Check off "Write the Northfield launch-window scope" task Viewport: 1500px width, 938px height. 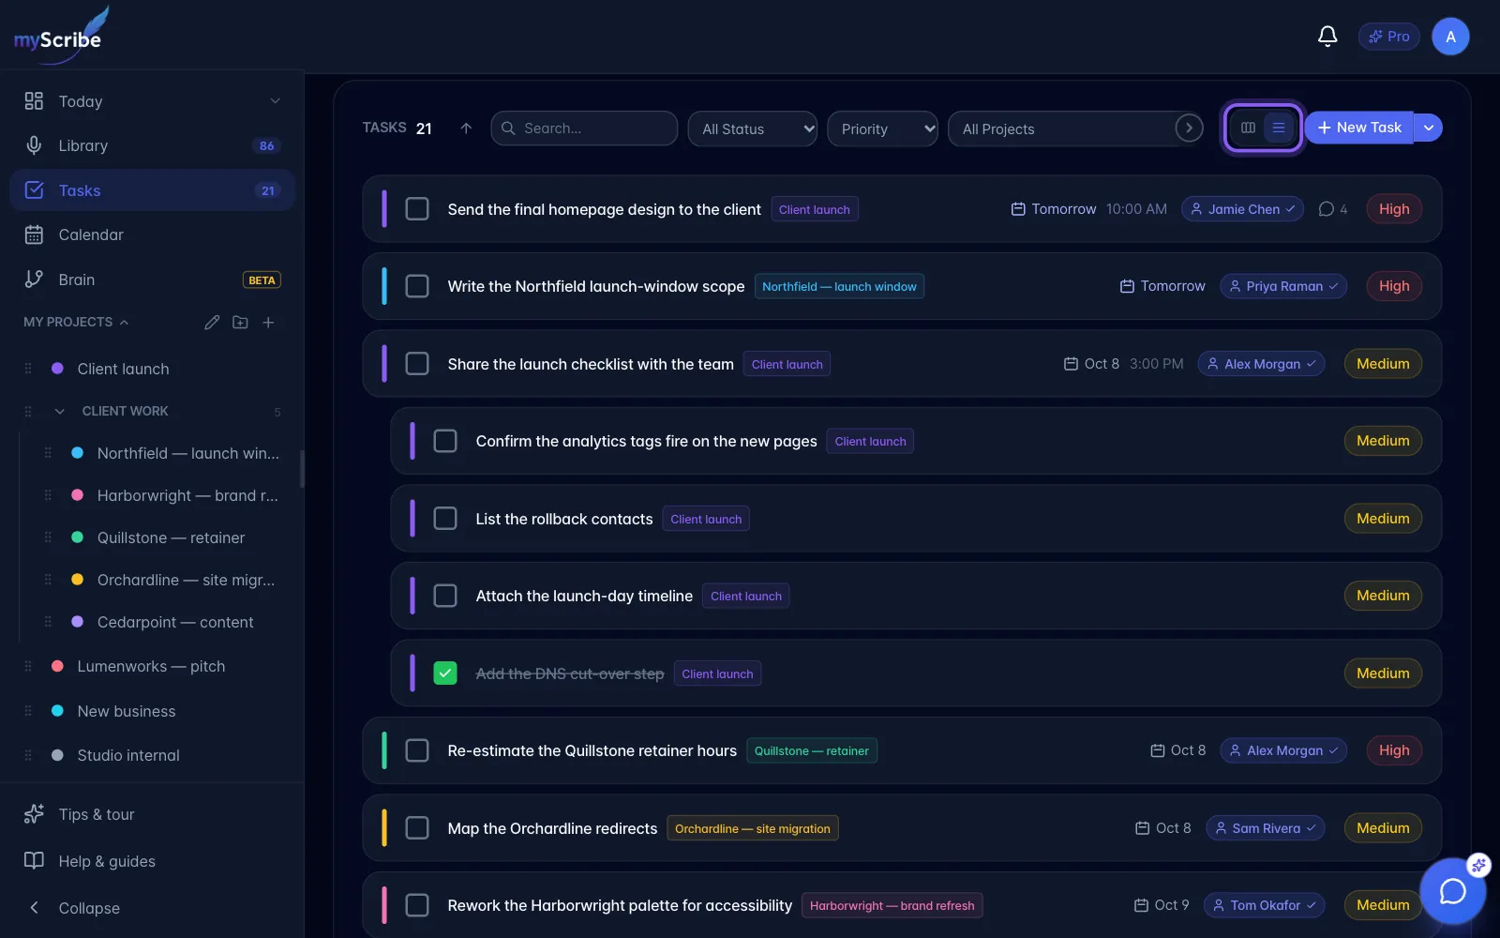click(417, 286)
